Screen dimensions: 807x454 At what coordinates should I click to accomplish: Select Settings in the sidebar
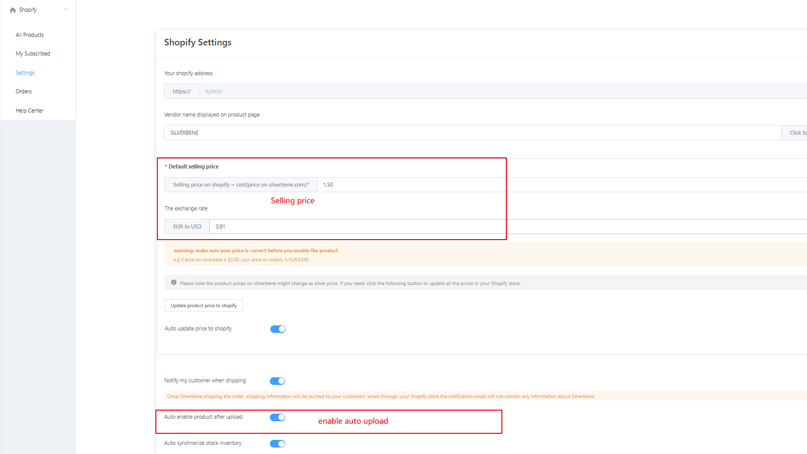25,73
